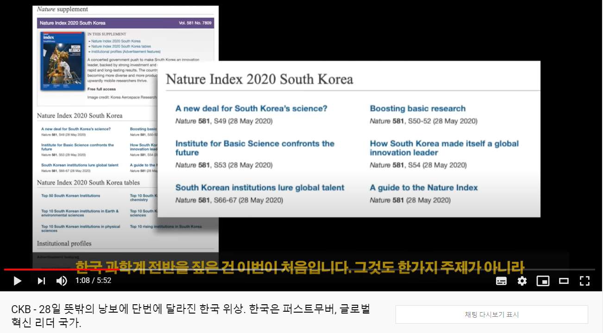603x333 pixels.
Task: Click the Nature Index magazine cover thumbnail
Action: (x=62, y=61)
